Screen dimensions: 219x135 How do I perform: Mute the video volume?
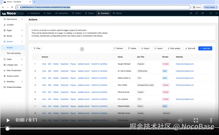pyautogui.click(x=180, y=120)
